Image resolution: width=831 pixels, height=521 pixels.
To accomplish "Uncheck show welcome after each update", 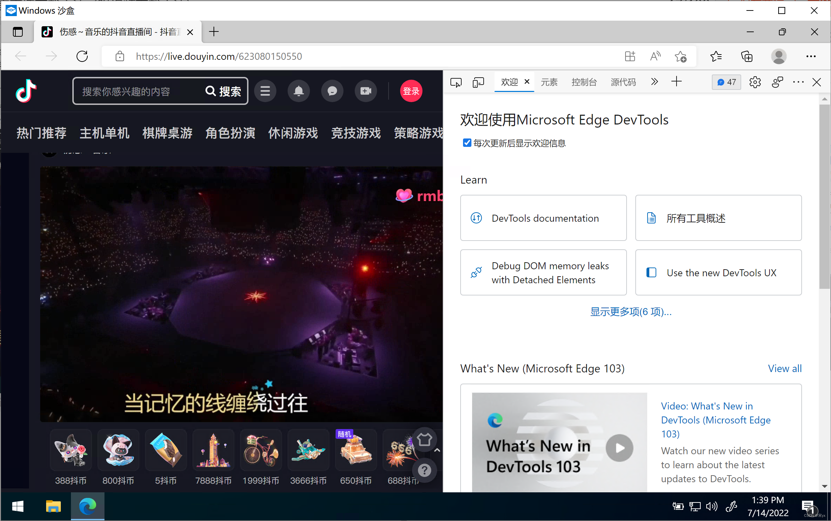I will tap(467, 143).
